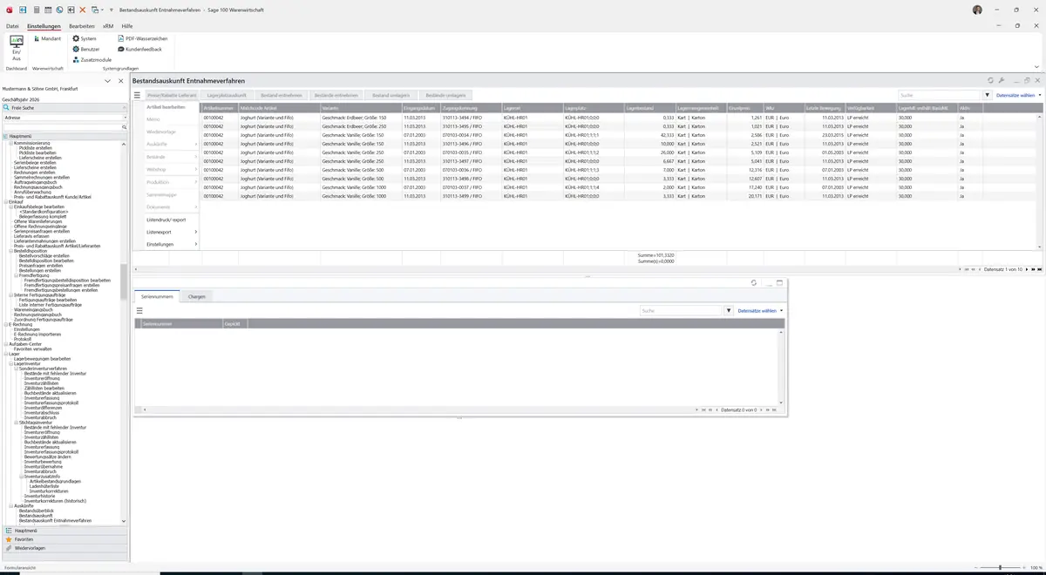Sort by the Eingangsdatum column header
Viewport: 1046px width, 575px height.
[420, 108]
